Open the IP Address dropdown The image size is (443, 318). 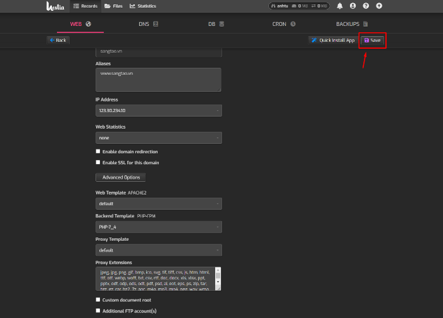coord(158,110)
